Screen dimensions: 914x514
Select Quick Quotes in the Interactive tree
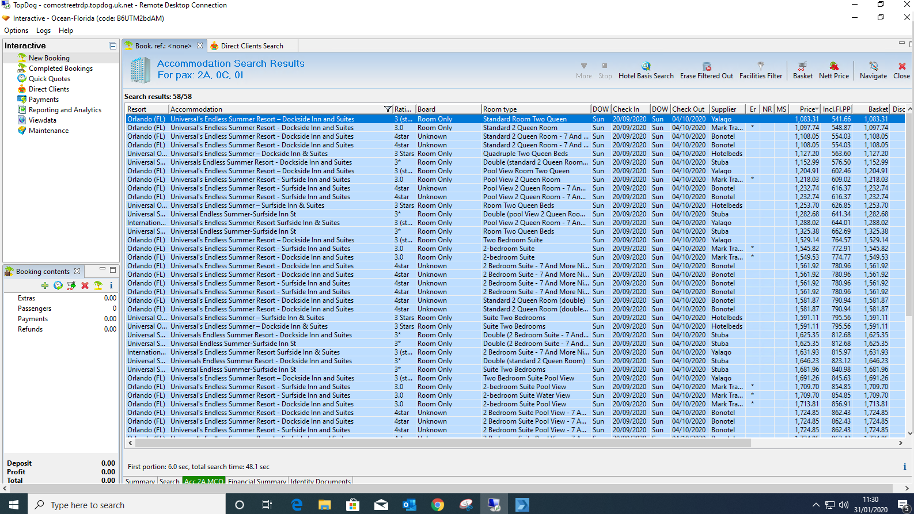(x=50, y=79)
